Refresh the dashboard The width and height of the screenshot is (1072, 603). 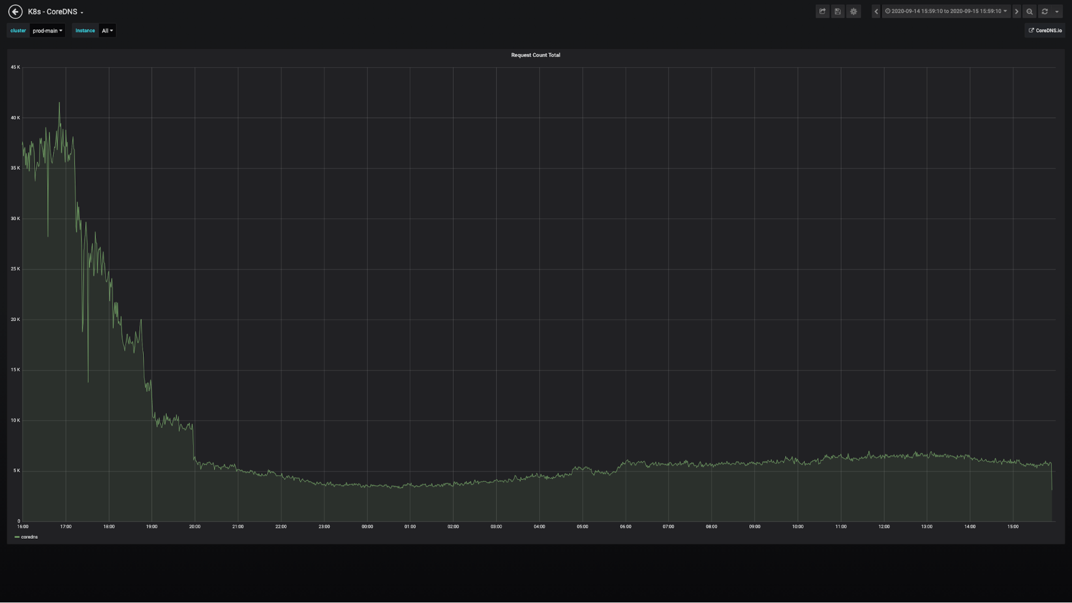click(1045, 11)
